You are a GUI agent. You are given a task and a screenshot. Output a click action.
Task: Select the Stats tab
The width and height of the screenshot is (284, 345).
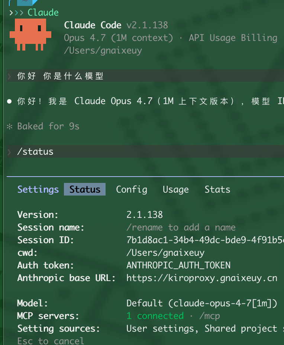point(217,190)
